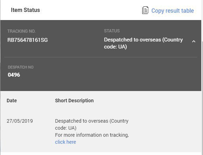
Task: Select the 27/05/2019 date cell
Action: 20,121
